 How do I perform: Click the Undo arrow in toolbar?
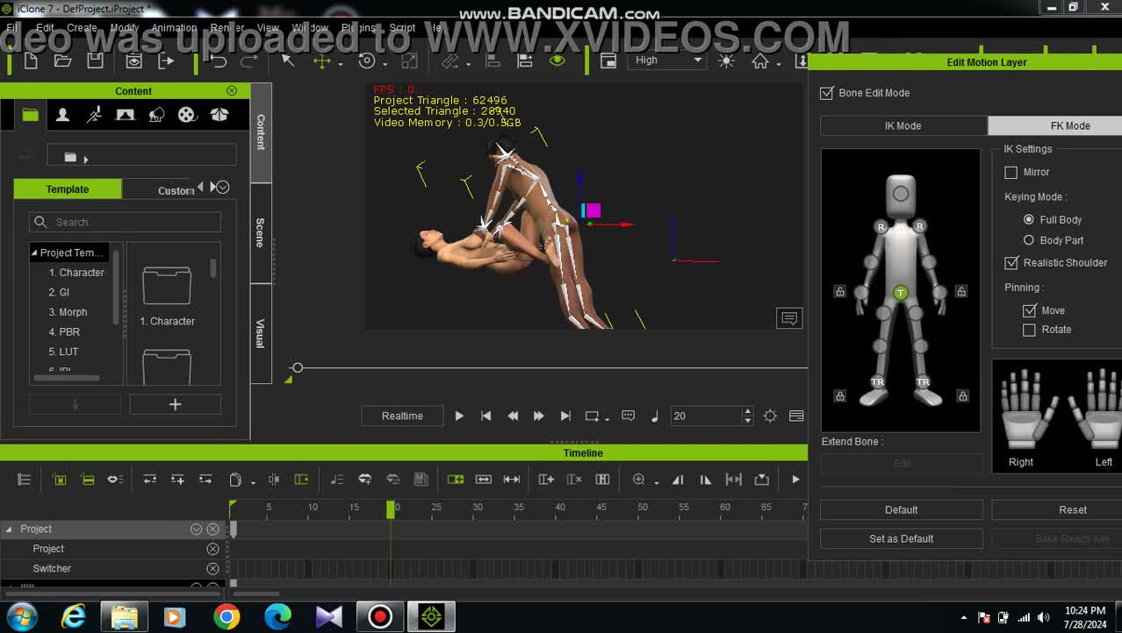[x=218, y=60]
